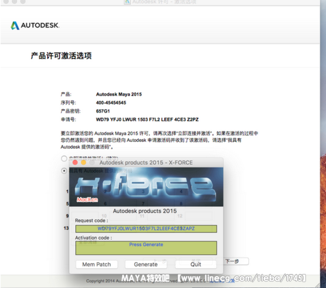Click inside the Request code field

(x=146, y=229)
